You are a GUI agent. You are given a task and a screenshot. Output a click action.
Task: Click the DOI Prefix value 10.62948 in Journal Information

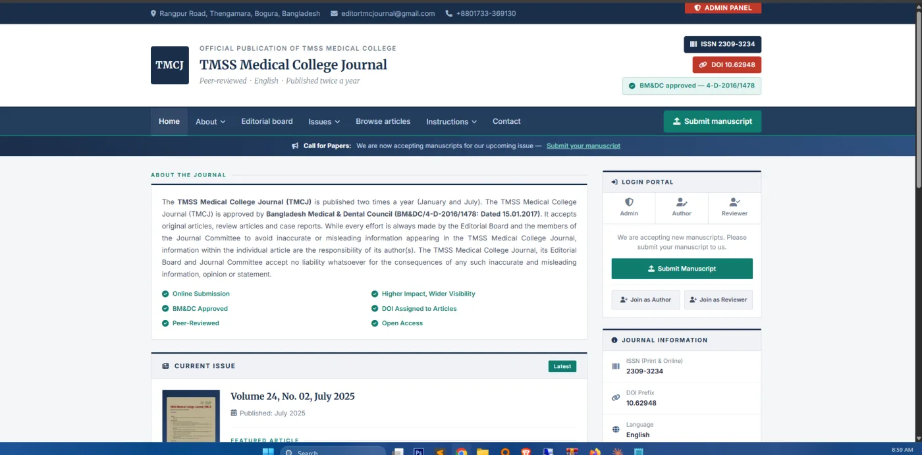(x=641, y=403)
